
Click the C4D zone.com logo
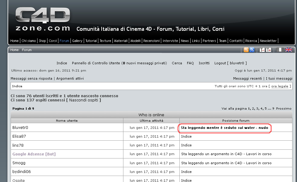click(43, 19)
